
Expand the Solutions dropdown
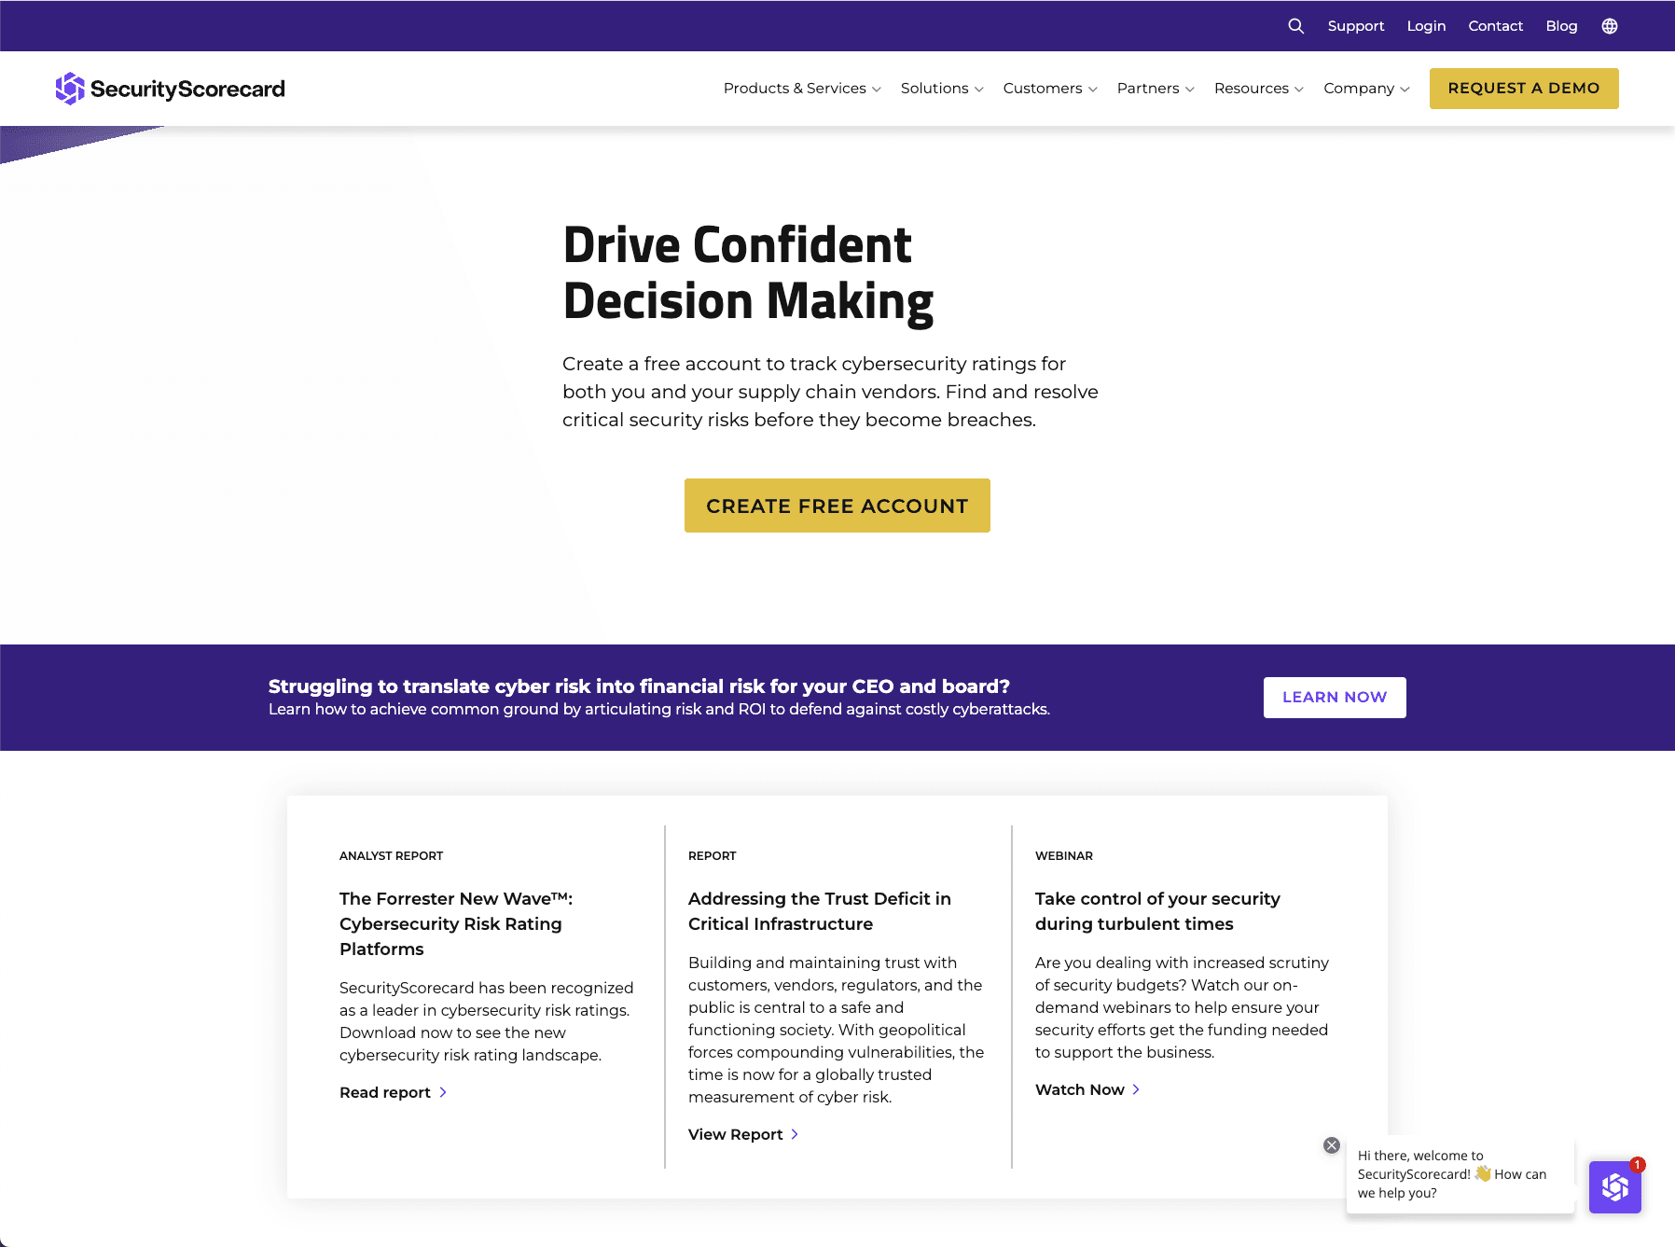point(942,88)
